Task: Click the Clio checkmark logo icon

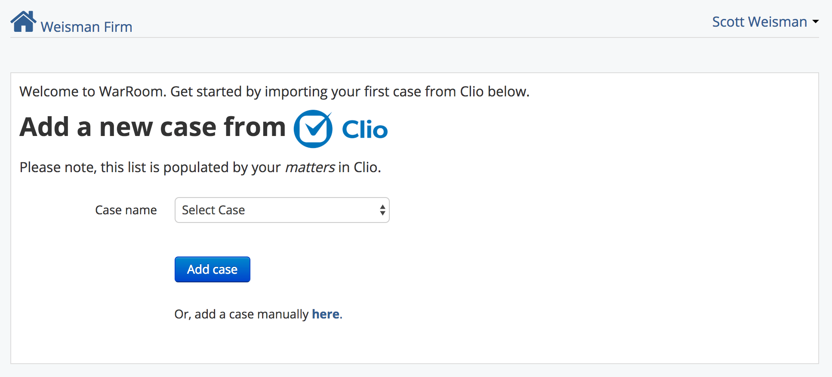Action: point(313,129)
